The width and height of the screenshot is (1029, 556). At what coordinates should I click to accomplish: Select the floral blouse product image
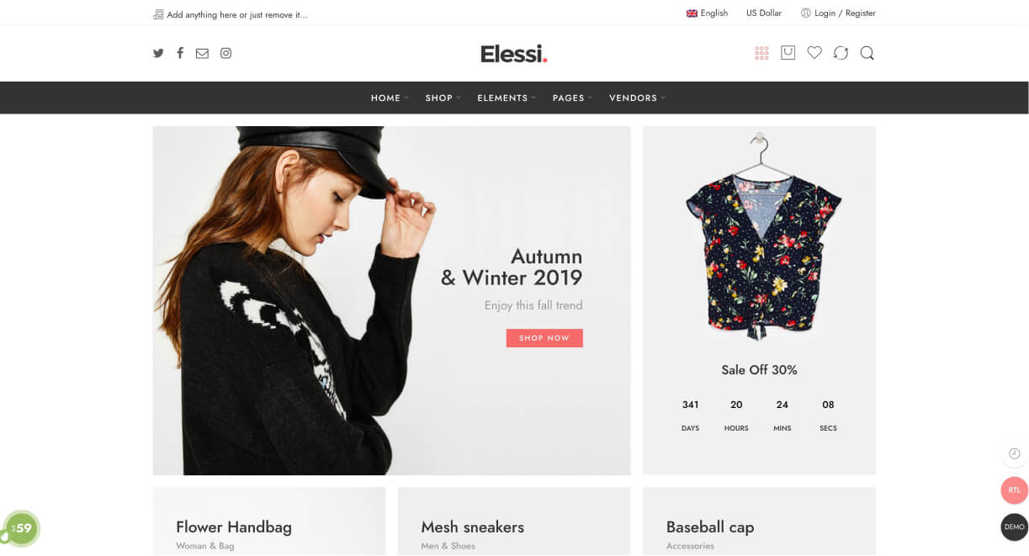coord(760,238)
